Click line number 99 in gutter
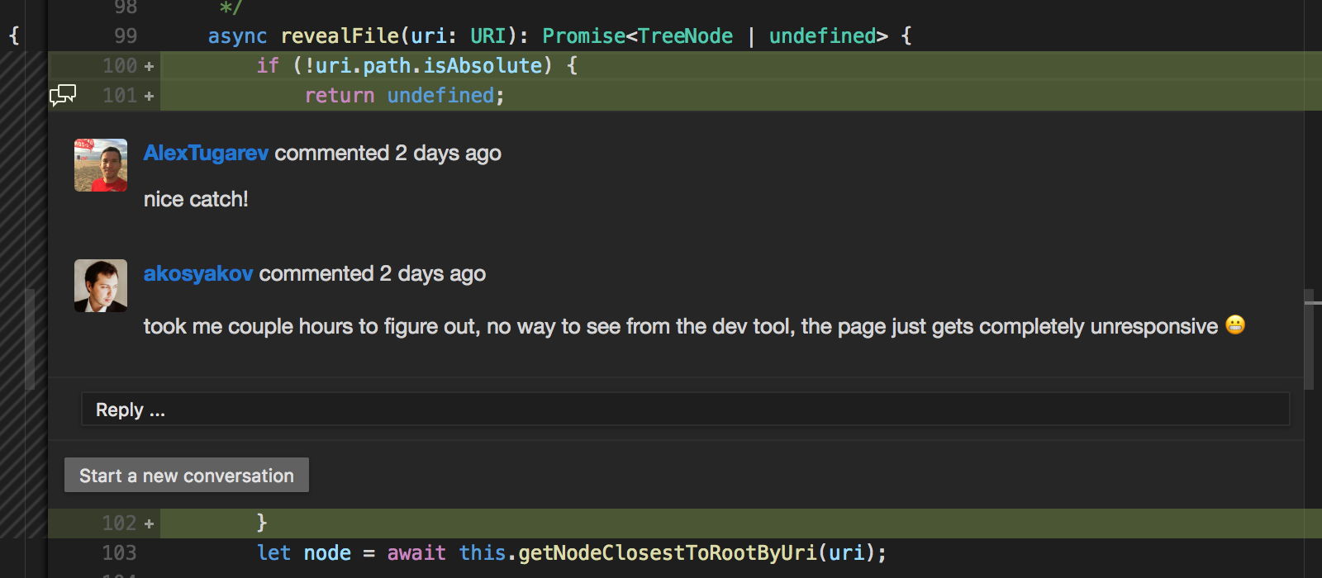Image resolution: width=1322 pixels, height=578 pixels. [x=126, y=36]
